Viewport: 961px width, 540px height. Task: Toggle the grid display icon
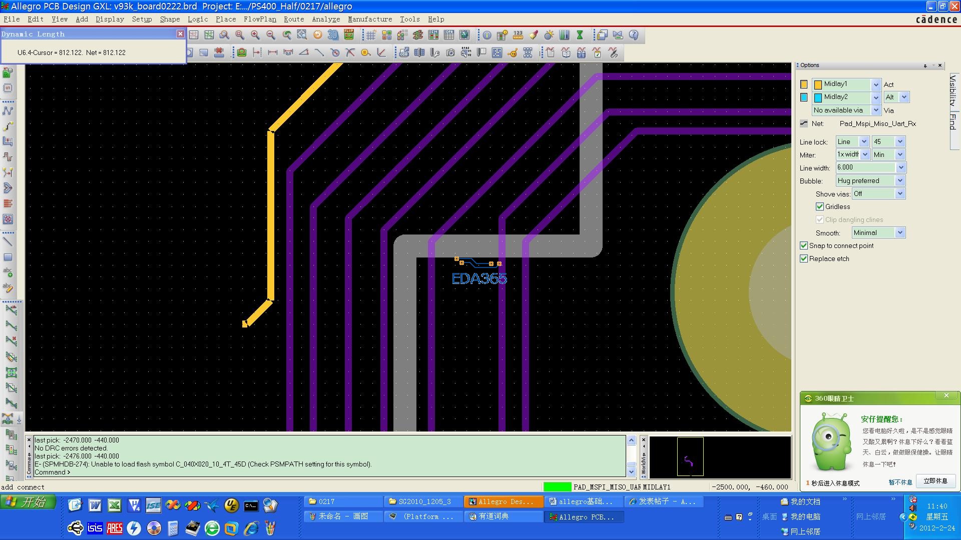point(371,35)
